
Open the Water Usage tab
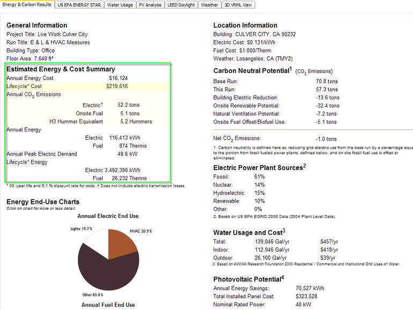[x=120, y=5]
